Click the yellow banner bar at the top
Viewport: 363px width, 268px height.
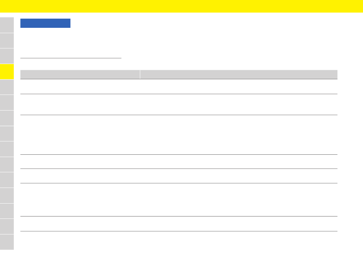pos(181,6)
